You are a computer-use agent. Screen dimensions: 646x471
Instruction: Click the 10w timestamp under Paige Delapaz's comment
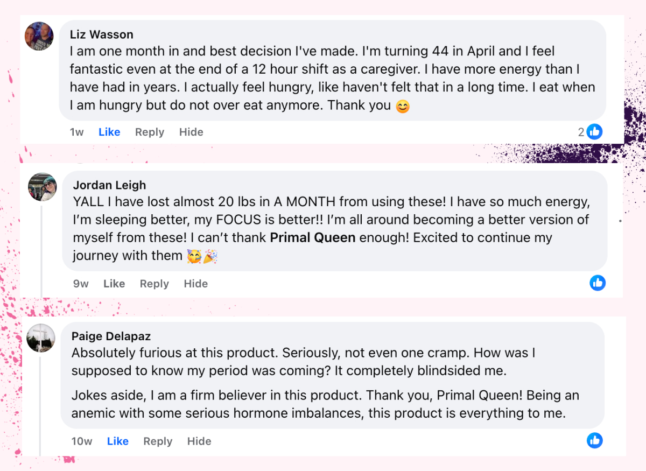click(82, 441)
